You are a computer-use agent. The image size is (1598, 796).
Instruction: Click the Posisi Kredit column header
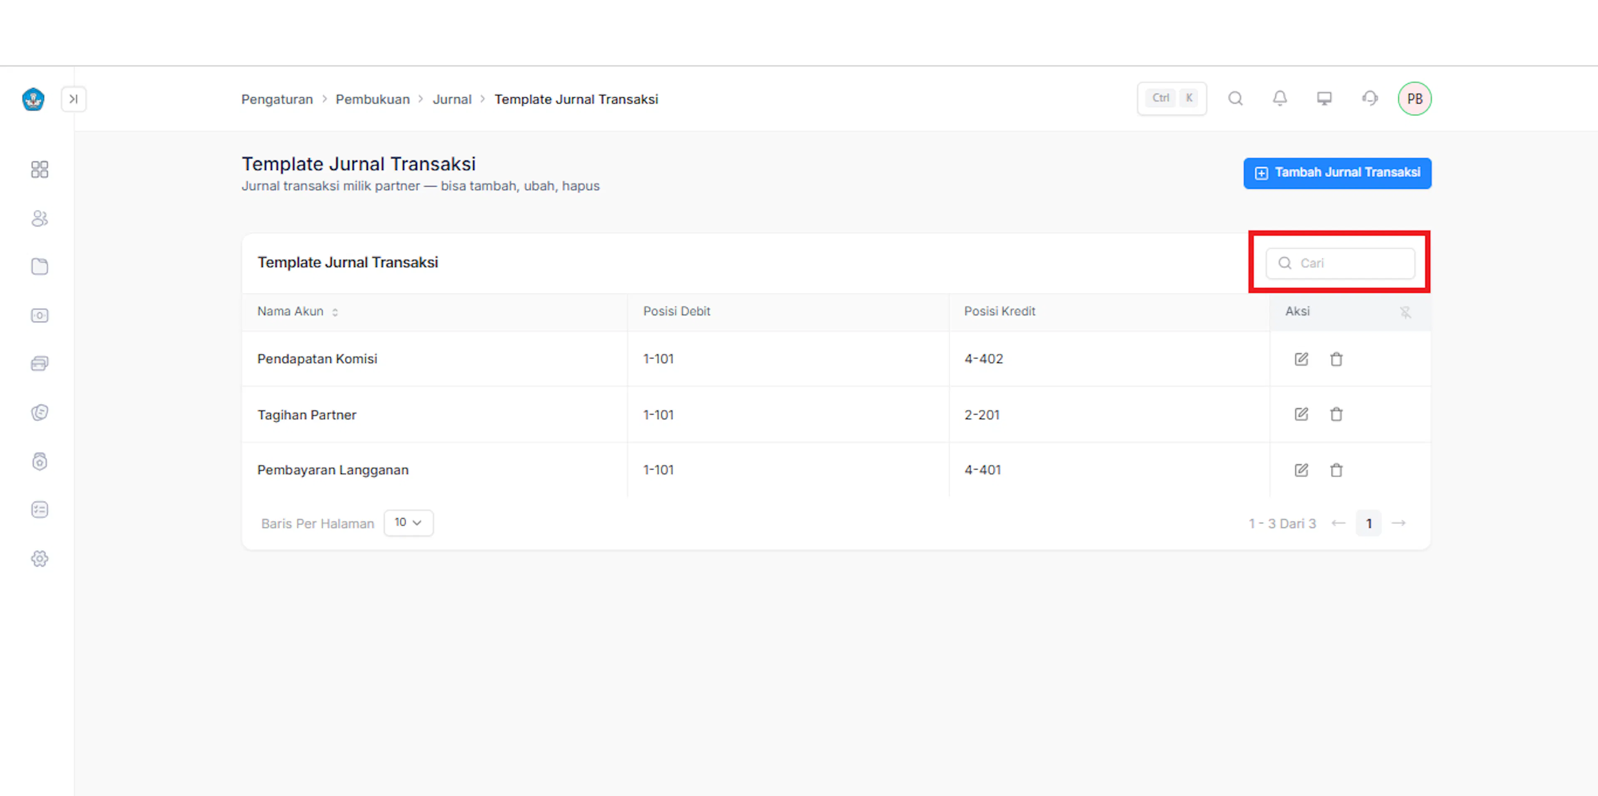999,311
